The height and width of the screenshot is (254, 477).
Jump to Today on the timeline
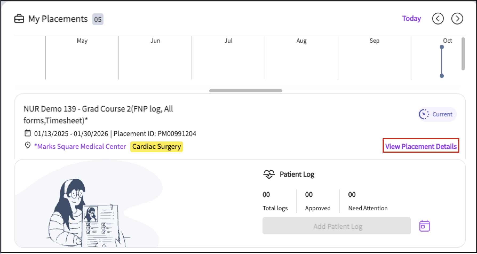click(411, 18)
